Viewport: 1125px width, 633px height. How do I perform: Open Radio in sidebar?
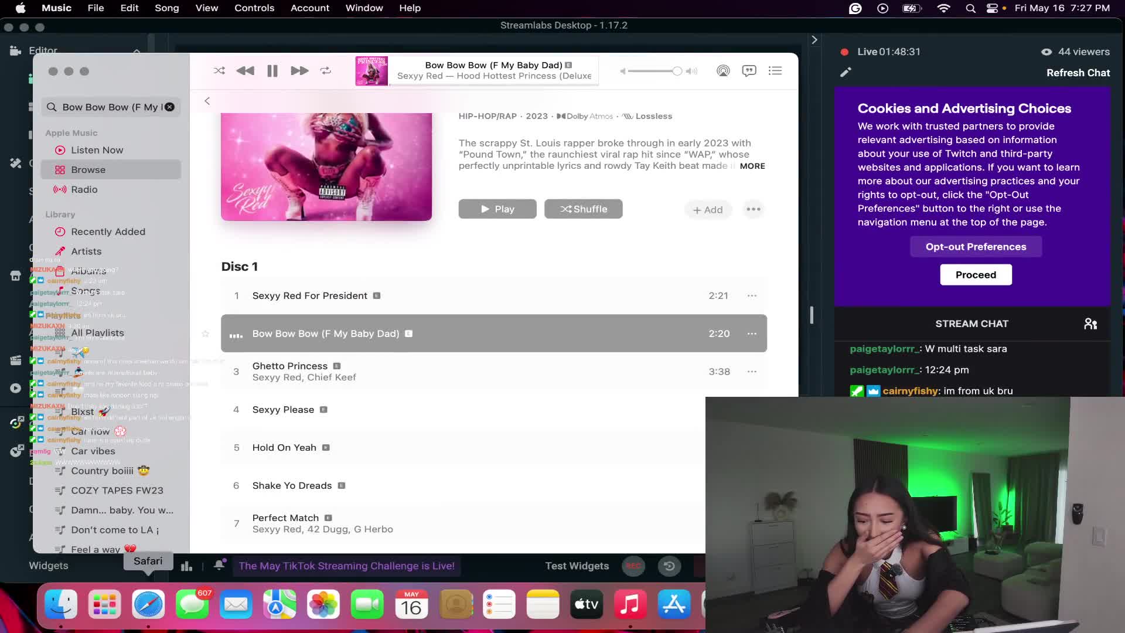(111, 189)
